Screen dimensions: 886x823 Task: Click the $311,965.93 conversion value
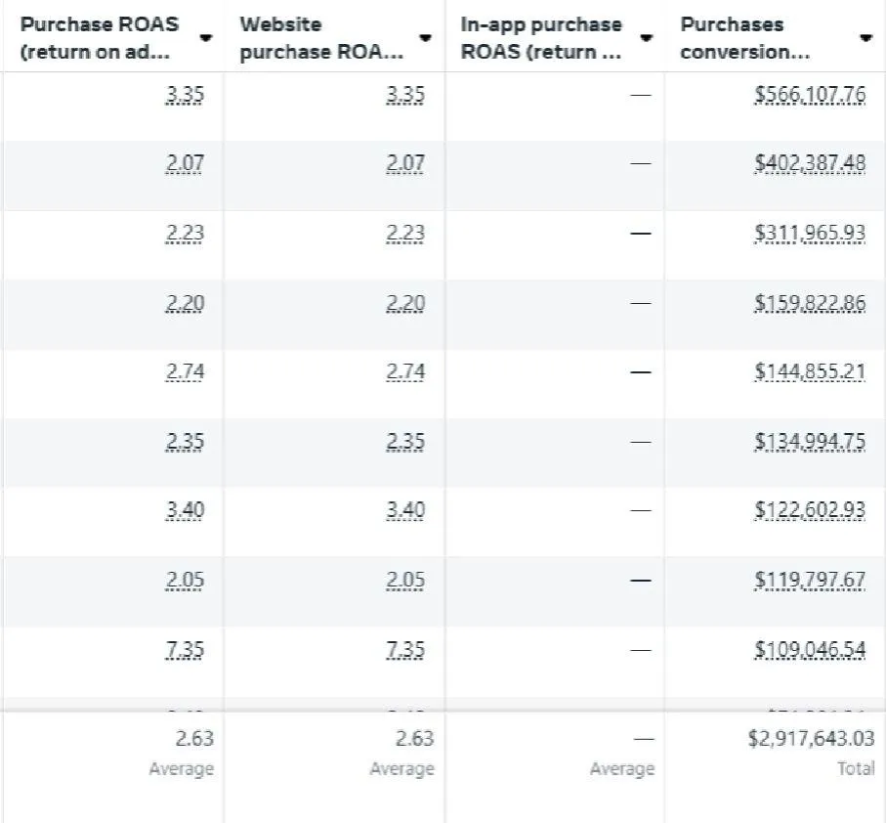pos(810,234)
